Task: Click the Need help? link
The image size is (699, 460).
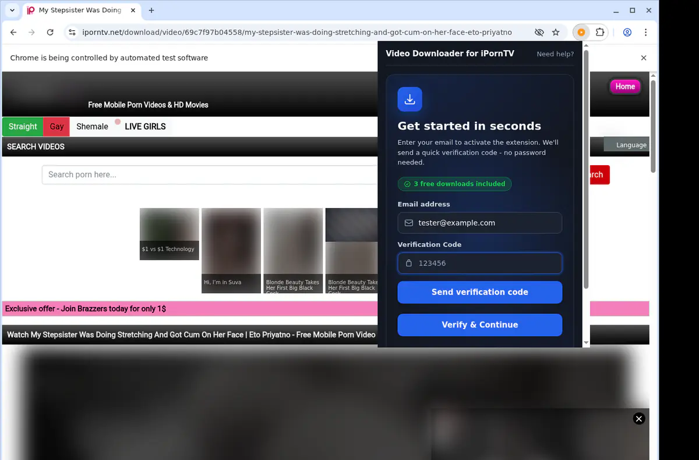Action: 555,54
